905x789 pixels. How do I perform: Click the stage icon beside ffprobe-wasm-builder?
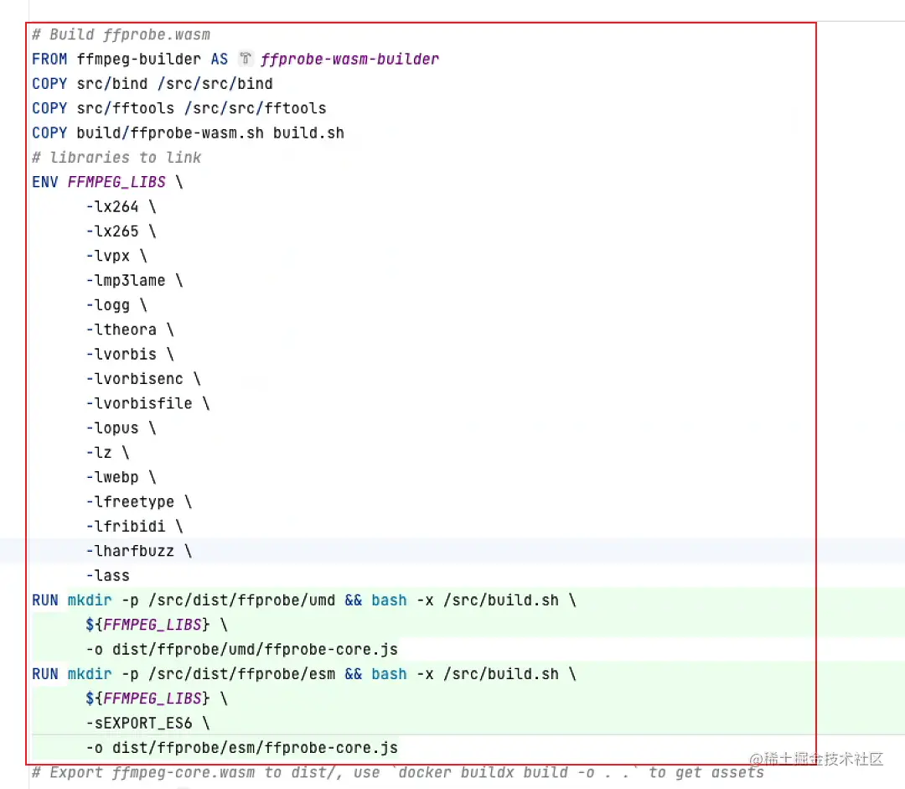pos(243,59)
